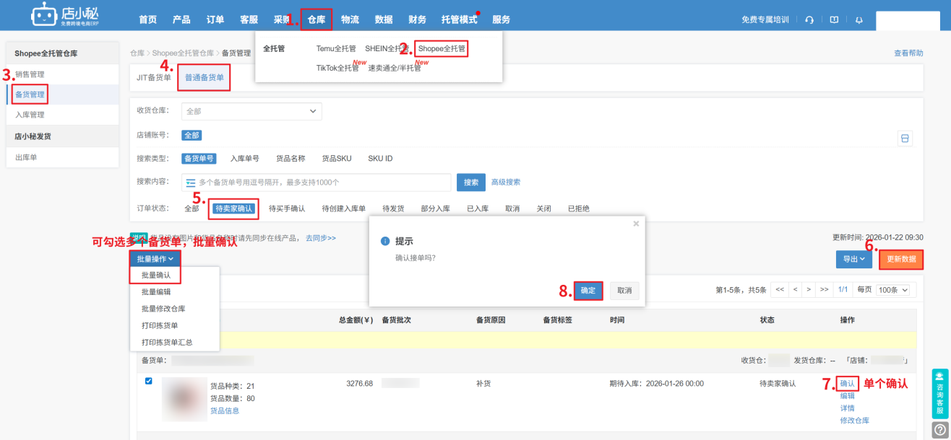951x440 pixels.
Task: Close the 提示 dialog with X
Action: 636,224
